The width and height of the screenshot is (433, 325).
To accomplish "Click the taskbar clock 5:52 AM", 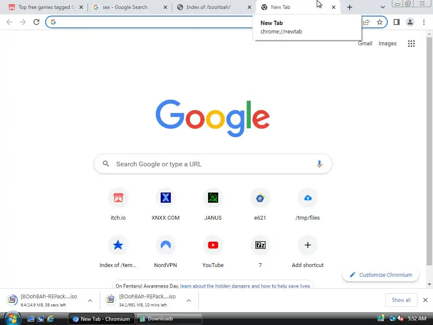I will [x=417, y=319].
